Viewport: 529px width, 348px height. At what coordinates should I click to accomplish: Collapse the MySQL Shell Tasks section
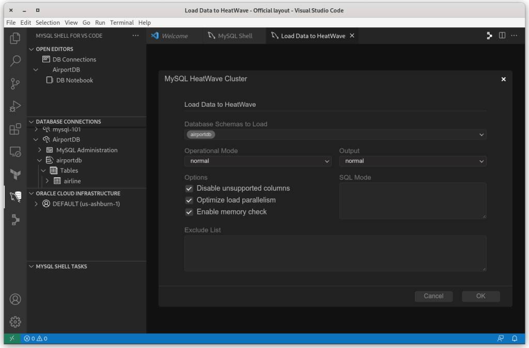[32, 267]
